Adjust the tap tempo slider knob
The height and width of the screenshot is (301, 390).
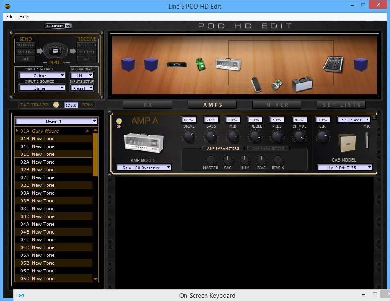[x=56, y=105]
